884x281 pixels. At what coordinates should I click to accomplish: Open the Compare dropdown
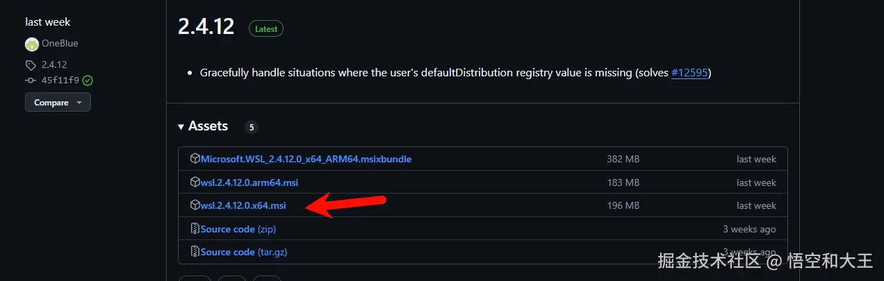[58, 103]
